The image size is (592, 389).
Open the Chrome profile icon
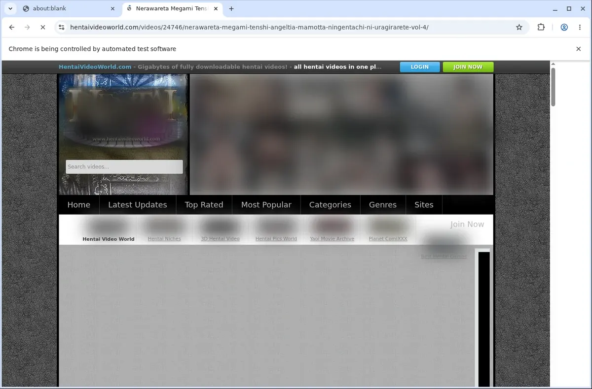tap(564, 28)
